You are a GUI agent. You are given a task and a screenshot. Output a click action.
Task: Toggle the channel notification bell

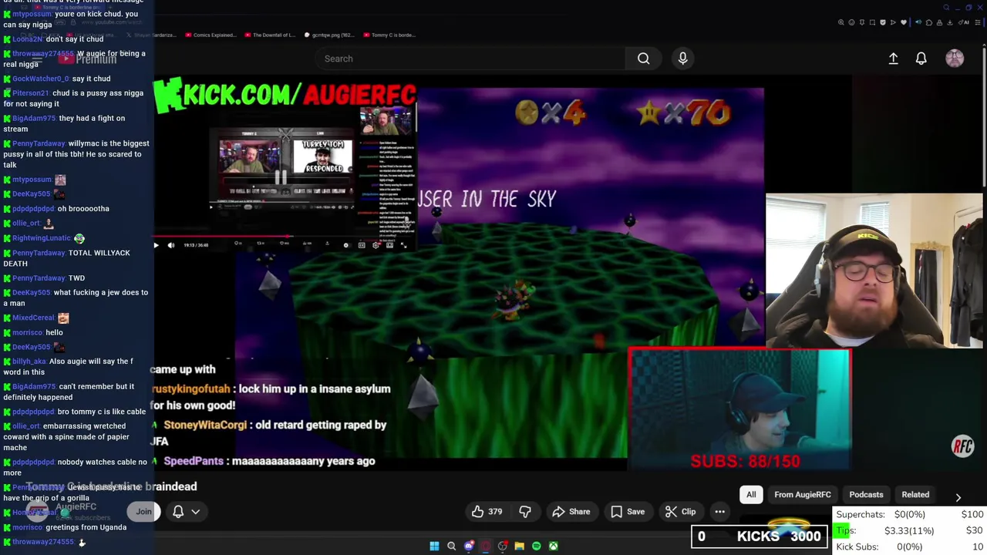[x=178, y=512]
